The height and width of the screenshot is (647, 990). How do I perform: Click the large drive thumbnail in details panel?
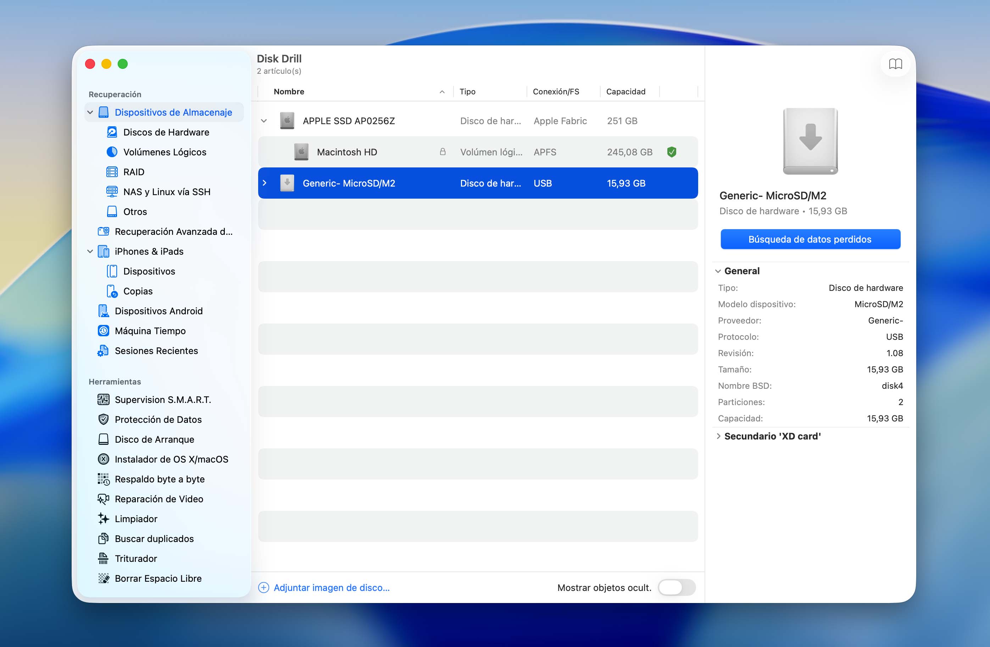(x=810, y=141)
